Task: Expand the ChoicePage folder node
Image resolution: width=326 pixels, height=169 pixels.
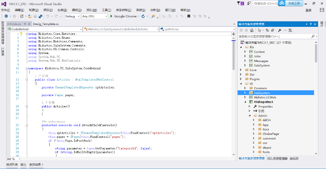Action: point(254,134)
